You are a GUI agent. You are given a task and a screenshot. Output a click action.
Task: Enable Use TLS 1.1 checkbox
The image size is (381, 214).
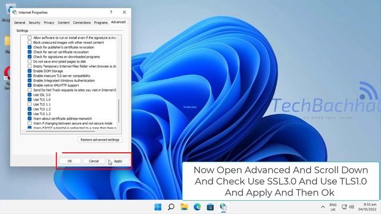click(x=30, y=105)
